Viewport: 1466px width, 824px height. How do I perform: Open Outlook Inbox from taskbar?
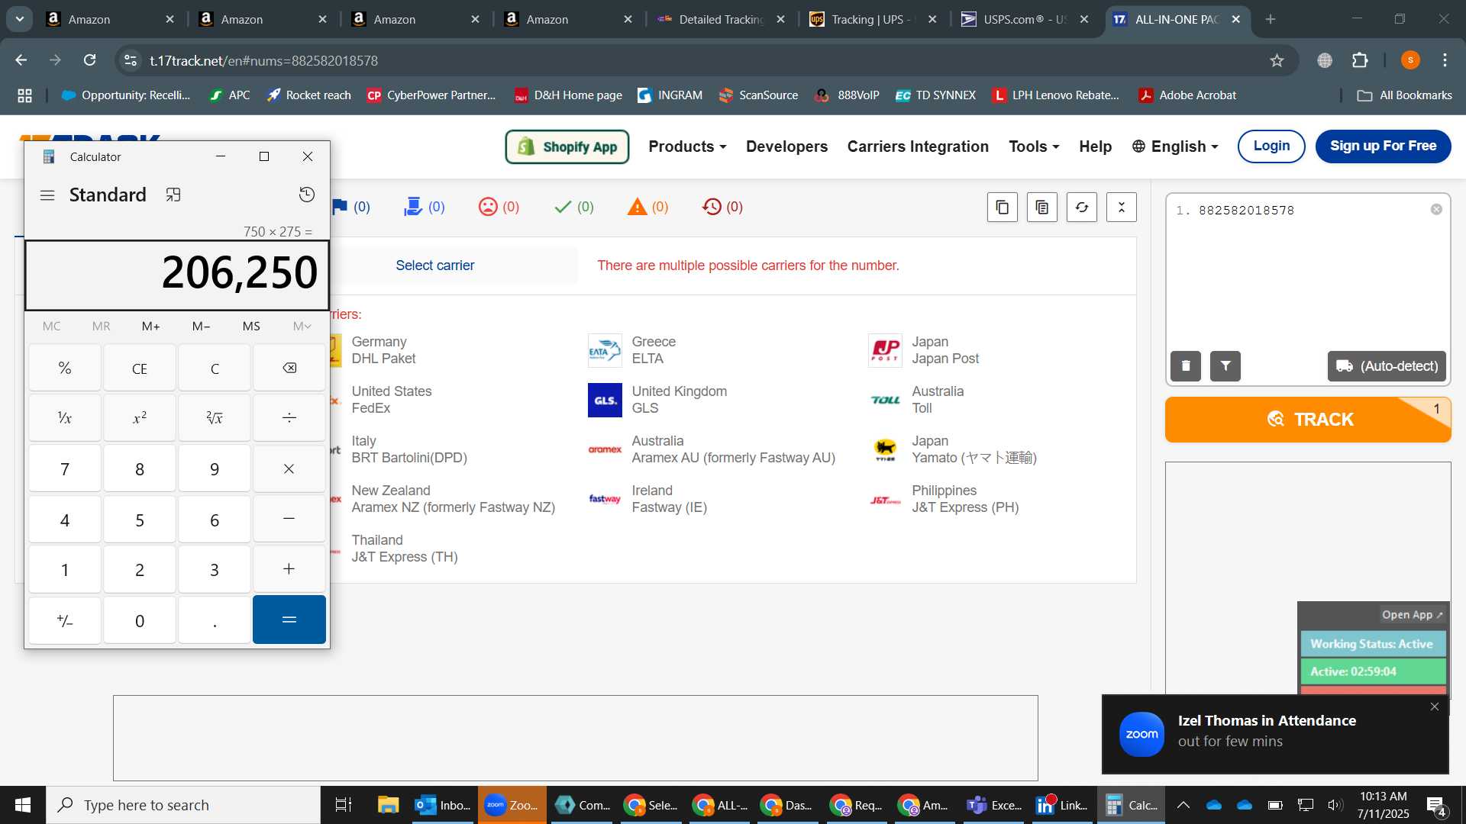443,805
